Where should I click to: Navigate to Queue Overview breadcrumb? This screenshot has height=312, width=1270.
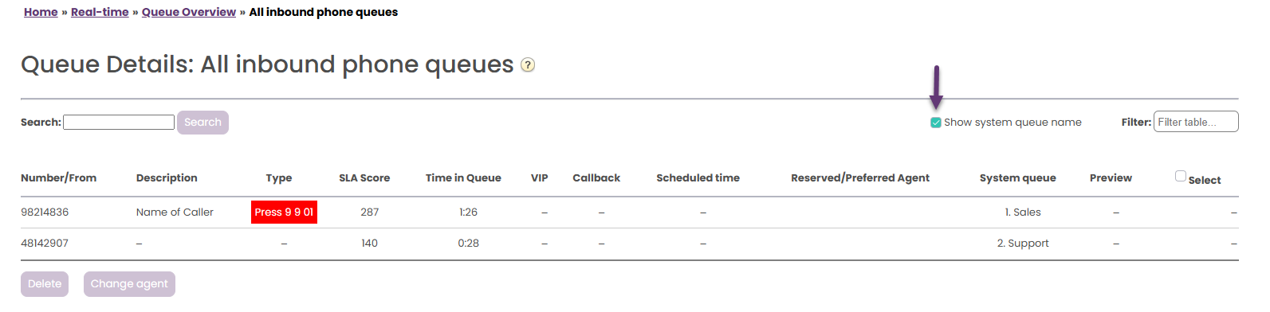click(189, 12)
